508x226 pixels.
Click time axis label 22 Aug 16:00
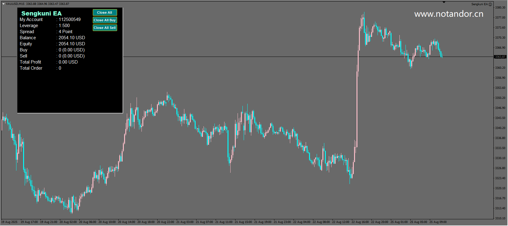coord(360,222)
